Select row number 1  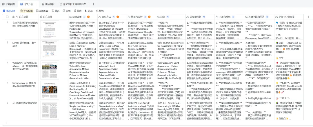point(7,22)
